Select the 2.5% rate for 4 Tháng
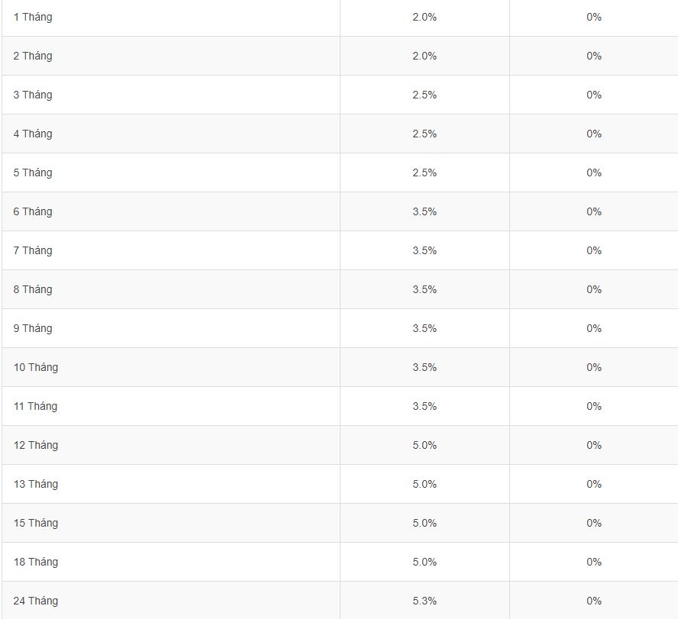The height and width of the screenshot is (619, 678). 425,134
